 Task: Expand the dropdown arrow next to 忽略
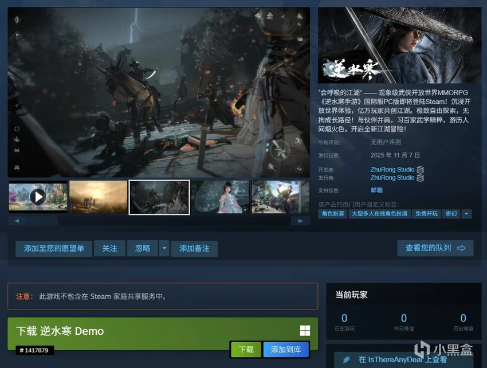point(164,248)
